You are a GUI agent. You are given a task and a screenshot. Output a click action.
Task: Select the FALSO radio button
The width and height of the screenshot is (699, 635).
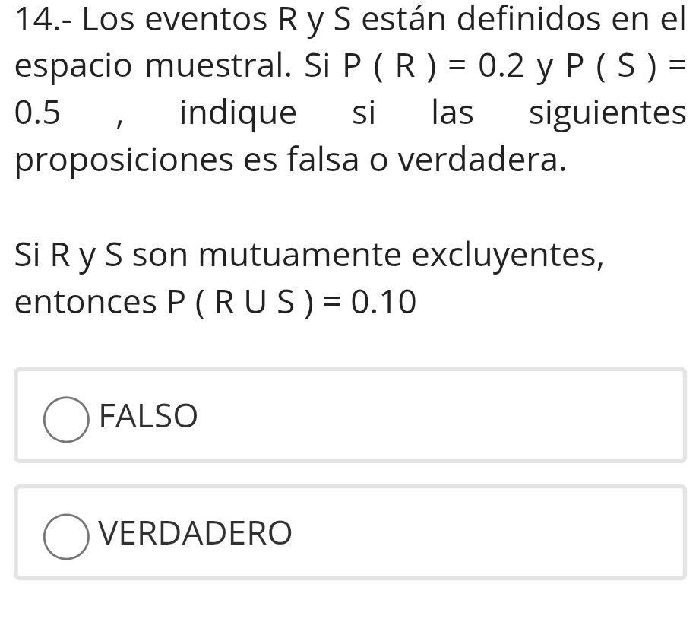click(66, 419)
